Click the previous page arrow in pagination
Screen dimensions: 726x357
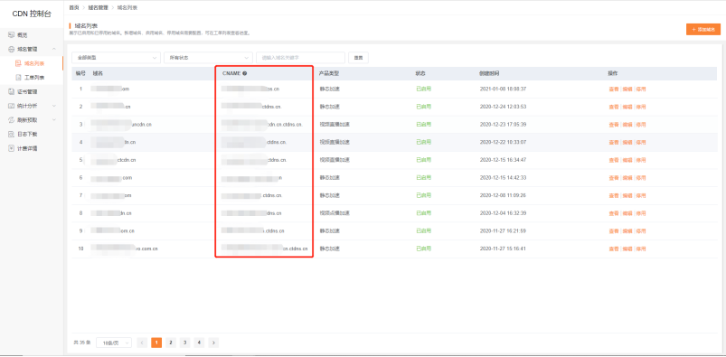click(x=142, y=343)
